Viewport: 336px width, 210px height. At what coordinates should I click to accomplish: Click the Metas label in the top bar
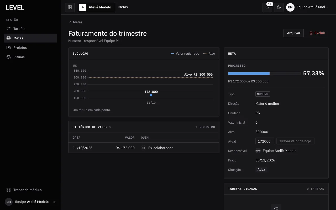point(123,7)
